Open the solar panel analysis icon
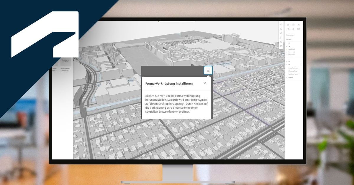This screenshot has width=354, height=185. [x=299, y=29]
